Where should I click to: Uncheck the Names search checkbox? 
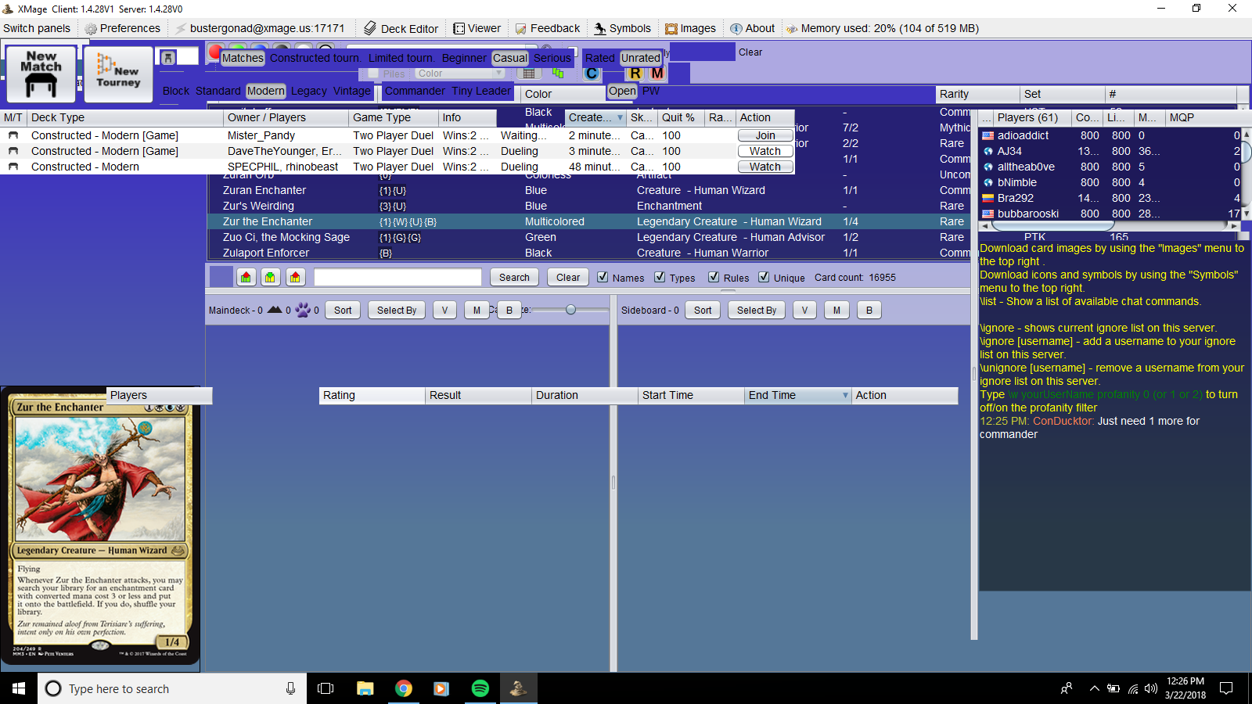(603, 277)
